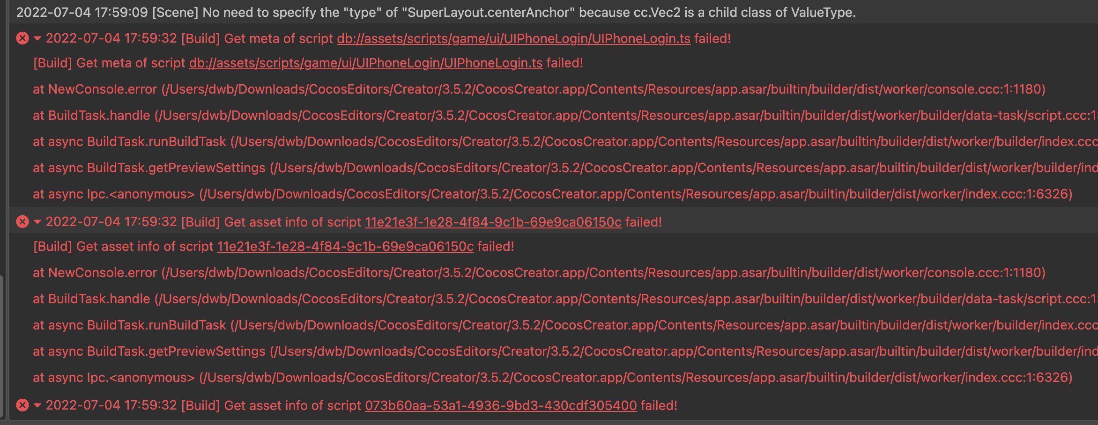Select NewConsole.error stack line under 11e21e3f error
The height and width of the screenshot is (425, 1098).
539,273
